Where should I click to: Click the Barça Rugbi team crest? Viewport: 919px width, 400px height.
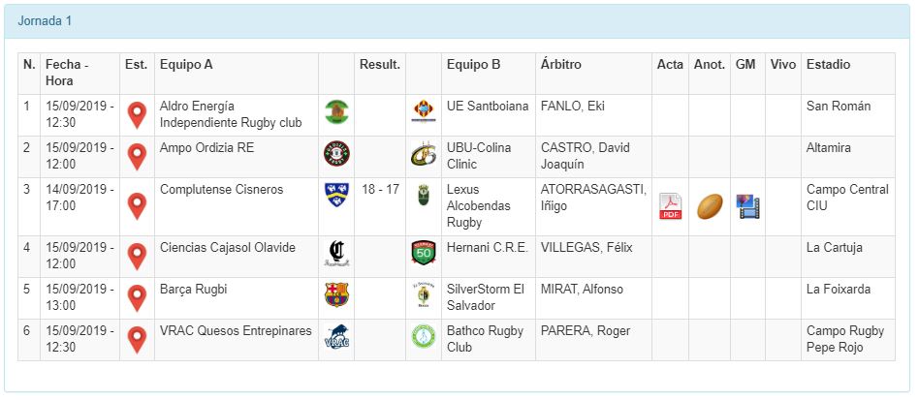tap(336, 294)
